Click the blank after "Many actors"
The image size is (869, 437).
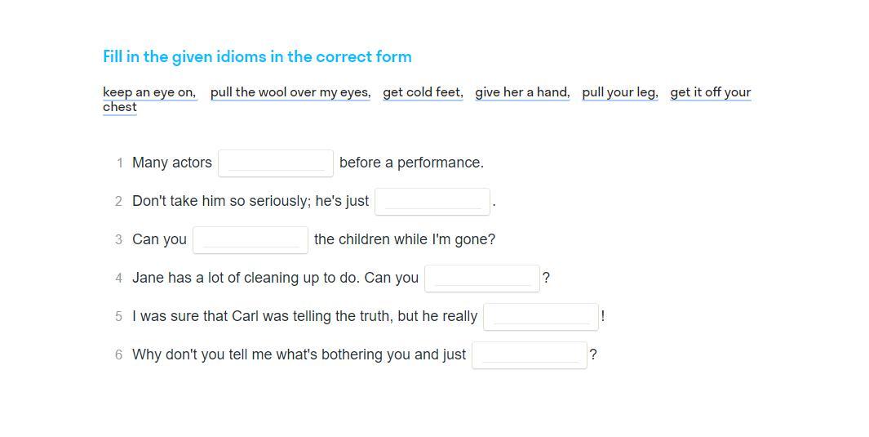276,163
